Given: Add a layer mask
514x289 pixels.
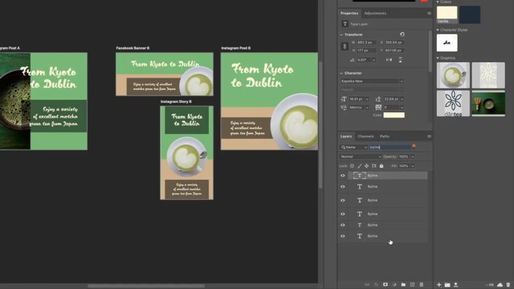Looking at the screenshot, I should (385, 285).
